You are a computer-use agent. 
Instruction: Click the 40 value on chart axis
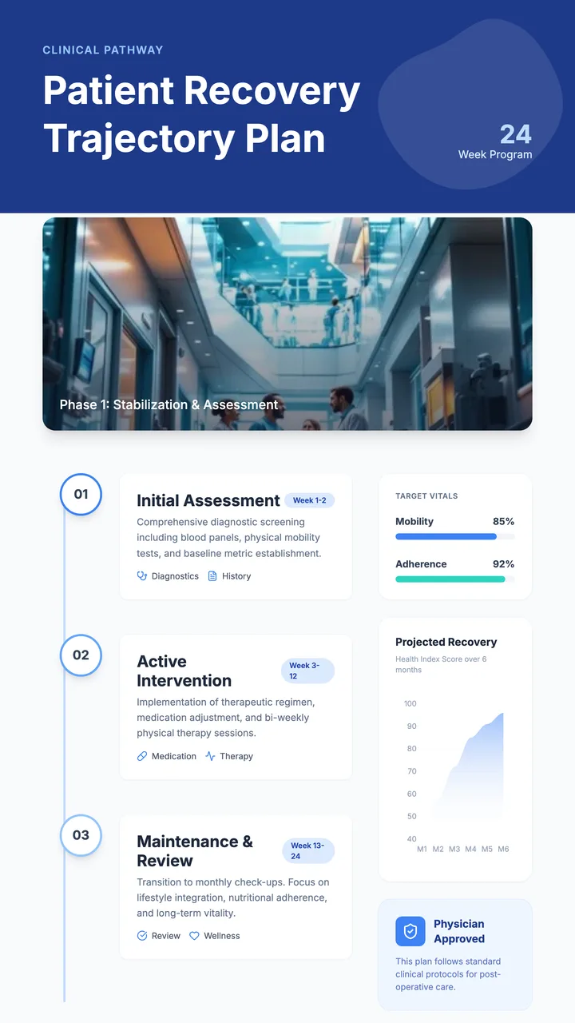click(x=412, y=838)
